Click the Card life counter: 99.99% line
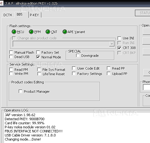 [24, 123]
